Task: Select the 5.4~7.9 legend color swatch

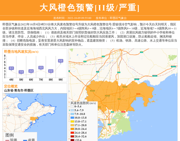Action: (x=72, y=110)
